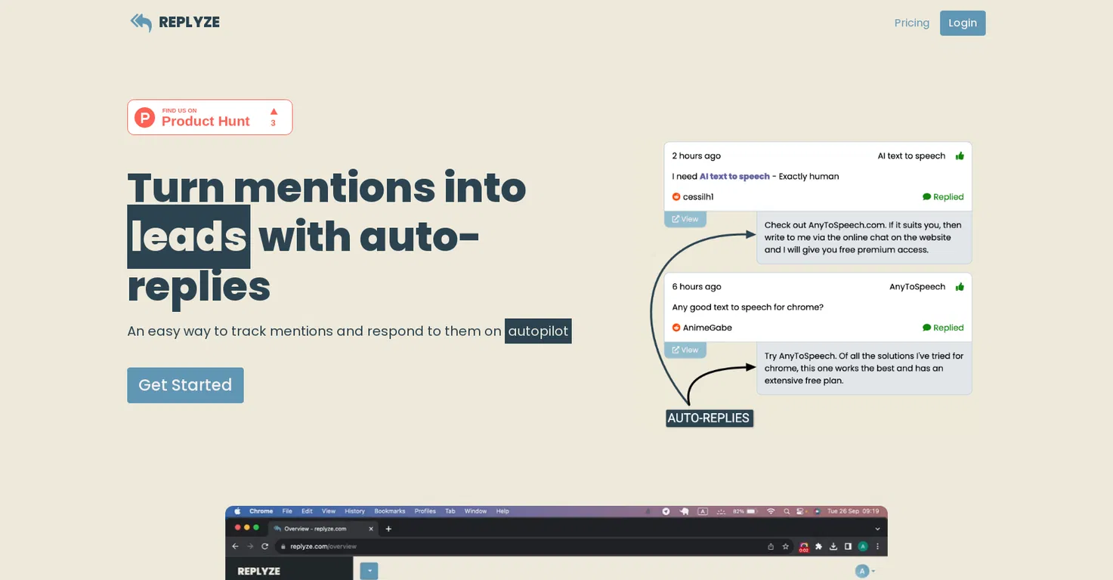
Task: Click the Product Hunt P logo
Action: pos(144,117)
